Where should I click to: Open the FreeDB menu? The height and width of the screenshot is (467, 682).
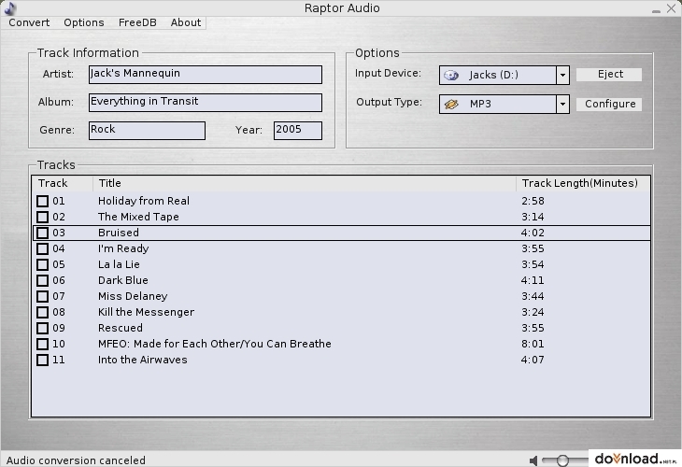(137, 22)
